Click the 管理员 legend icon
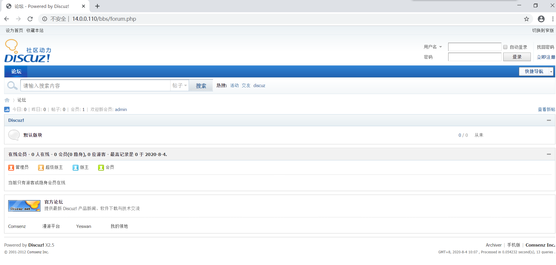Screen dimensions: 556x265 coord(11,167)
